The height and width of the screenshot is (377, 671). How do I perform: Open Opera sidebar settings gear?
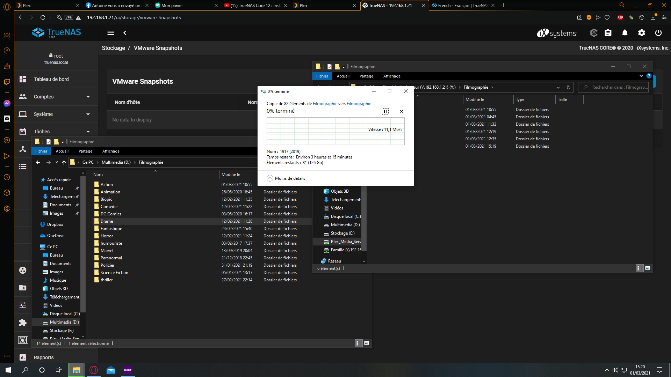[7, 209]
